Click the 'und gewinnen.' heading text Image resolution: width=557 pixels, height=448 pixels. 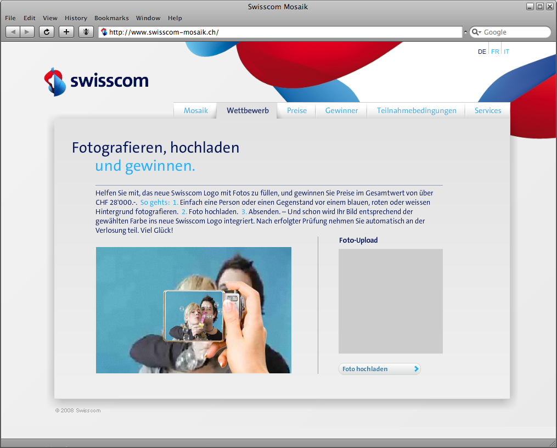[x=145, y=166]
